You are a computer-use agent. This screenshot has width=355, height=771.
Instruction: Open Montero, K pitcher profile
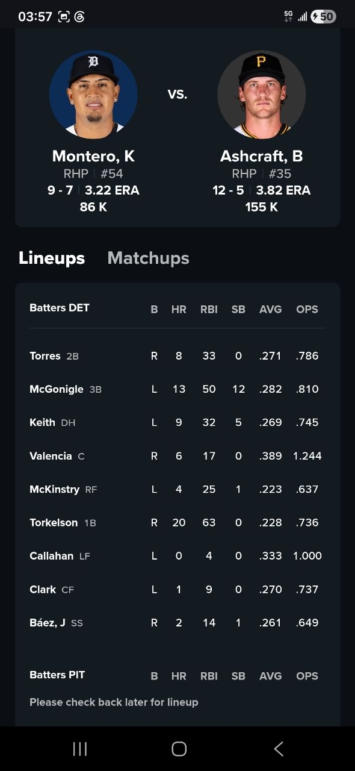(93, 156)
